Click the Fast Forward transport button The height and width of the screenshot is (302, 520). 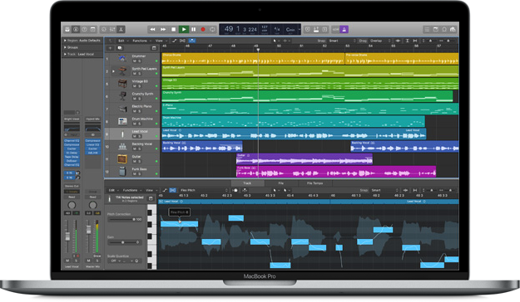coord(163,29)
